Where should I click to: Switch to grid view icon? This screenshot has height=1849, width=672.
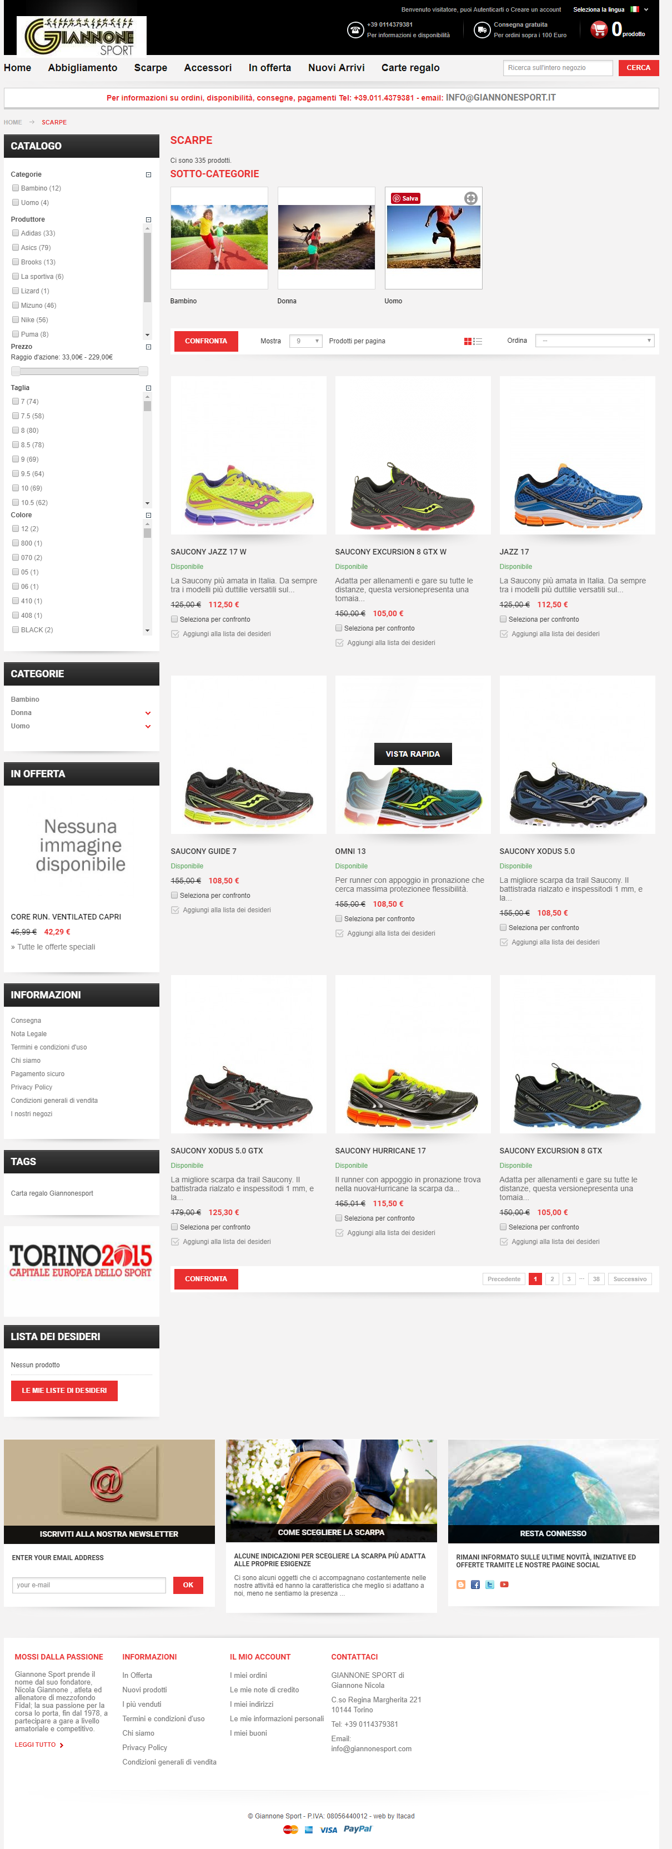coord(468,342)
